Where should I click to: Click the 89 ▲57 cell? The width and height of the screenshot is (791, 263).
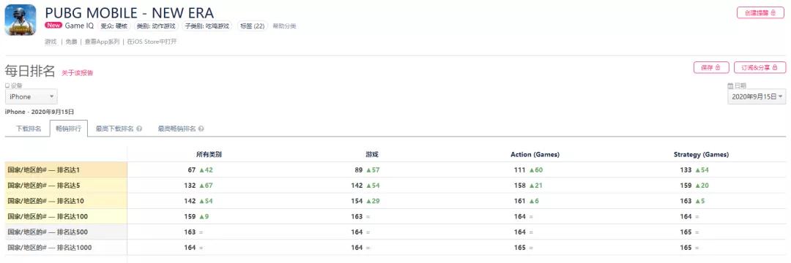(x=367, y=170)
